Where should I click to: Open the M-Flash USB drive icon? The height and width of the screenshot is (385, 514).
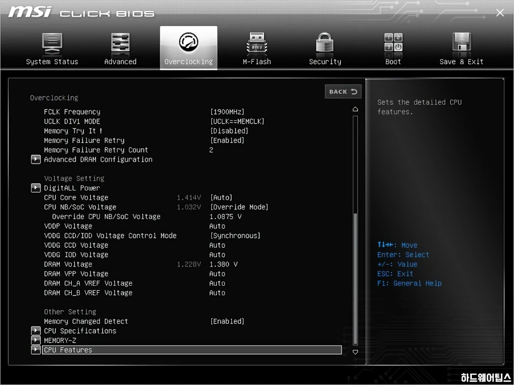[256, 43]
